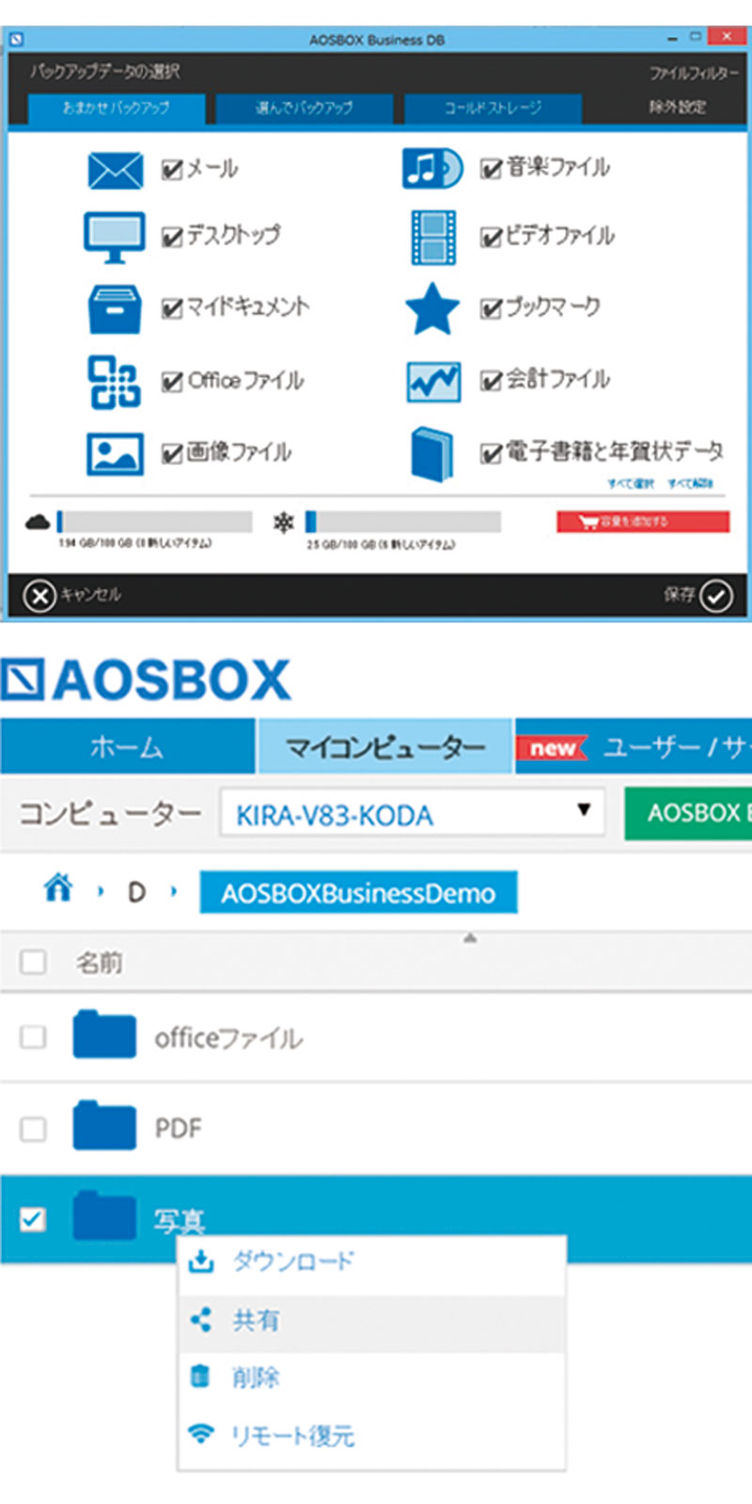This screenshot has width=752, height=1504.
Task: Click breadcrumb chevron after the home icon
Action: click(x=100, y=891)
